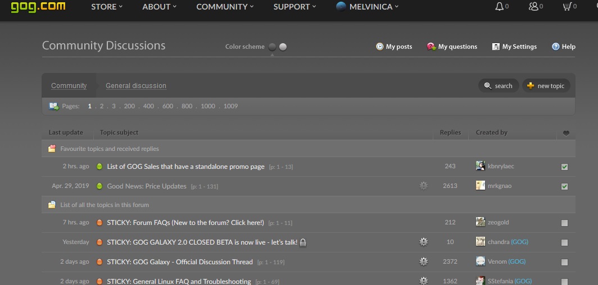Expand the SUPPORT dropdown menu
Viewport: 598px width, 285px height.
tap(295, 7)
